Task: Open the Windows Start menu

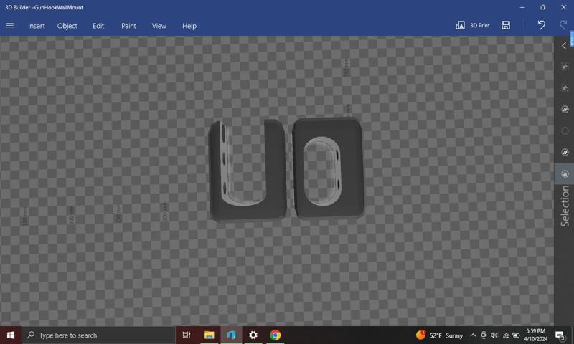Action: point(11,335)
